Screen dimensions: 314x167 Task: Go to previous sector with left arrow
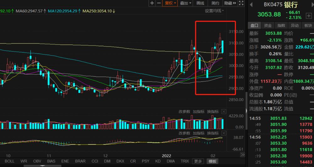[251, 5]
